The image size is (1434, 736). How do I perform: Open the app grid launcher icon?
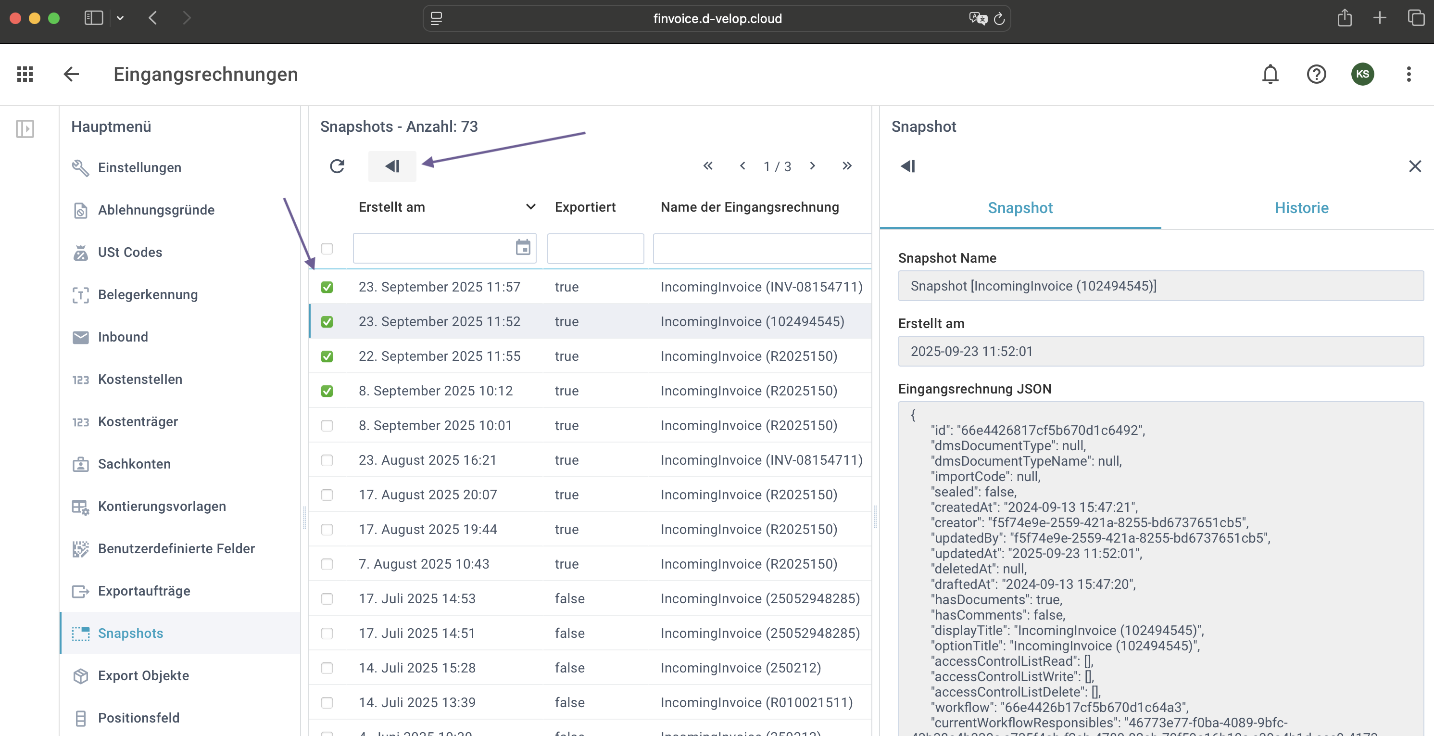pyautogui.click(x=25, y=74)
